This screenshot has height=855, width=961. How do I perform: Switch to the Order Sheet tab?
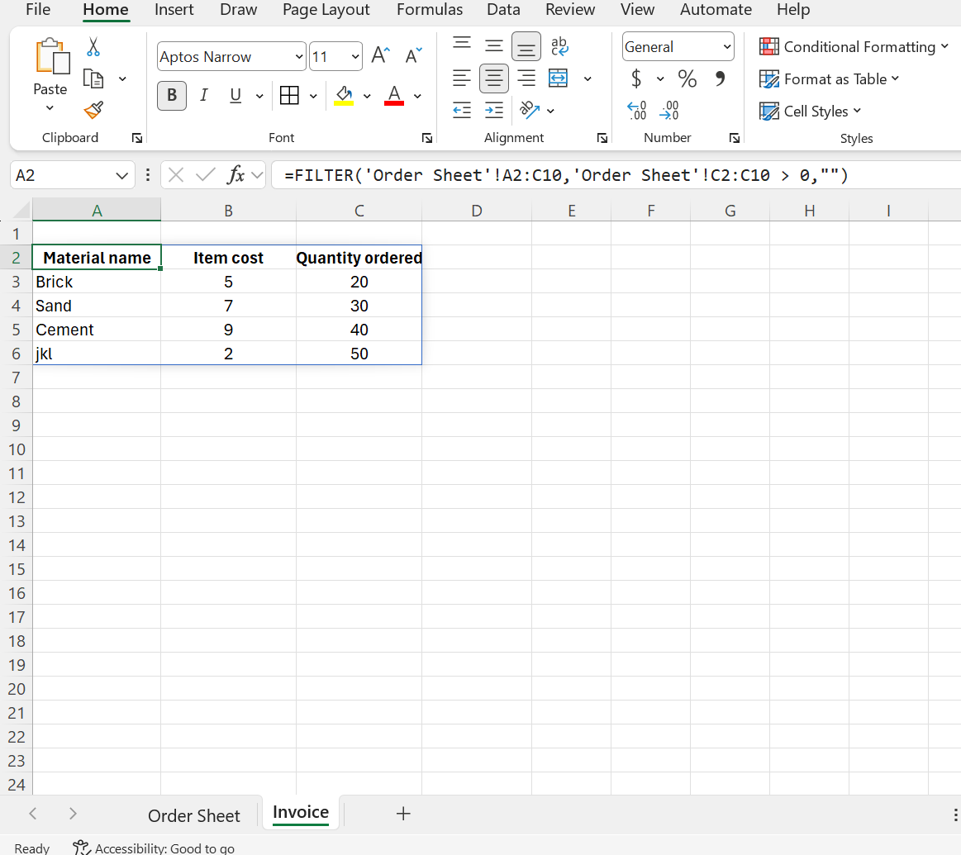[x=193, y=816]
